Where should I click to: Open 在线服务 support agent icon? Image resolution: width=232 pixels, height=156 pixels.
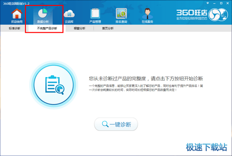[147, 16]
